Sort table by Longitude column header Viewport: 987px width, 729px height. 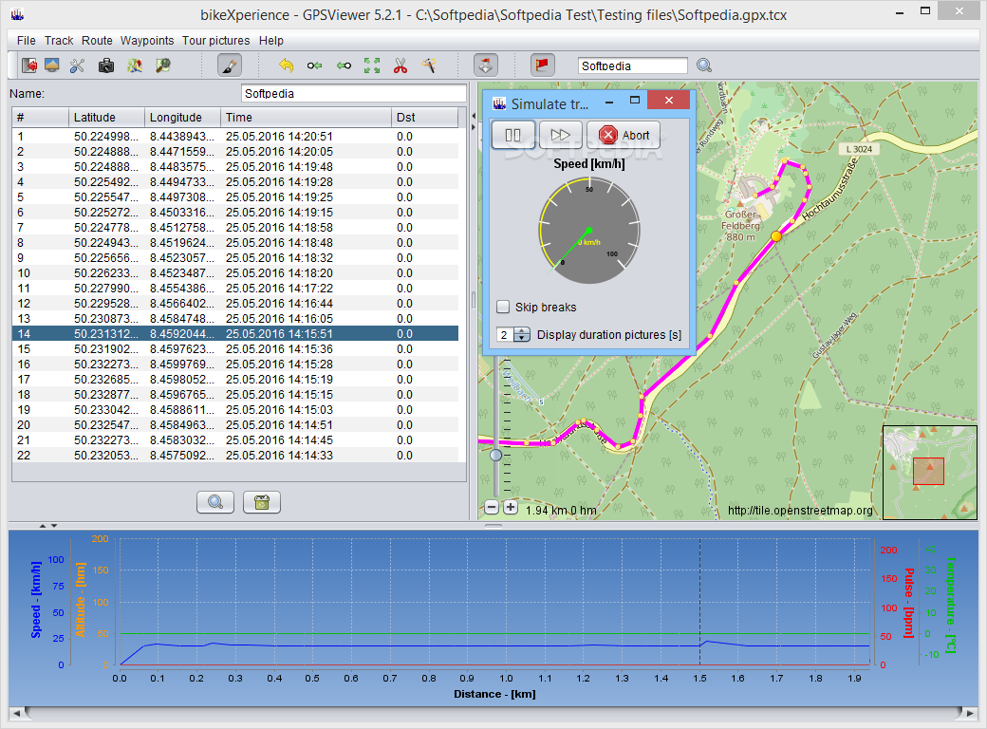tap(182, 118)
